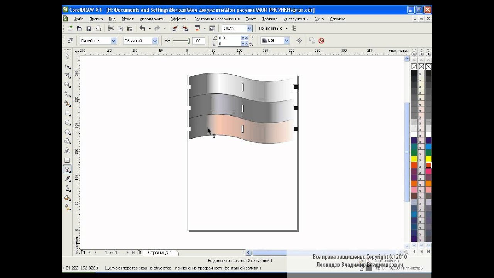494x278 pixels.
Task: Select the Zoom tool in toolbox
Action: click(67, 85)
